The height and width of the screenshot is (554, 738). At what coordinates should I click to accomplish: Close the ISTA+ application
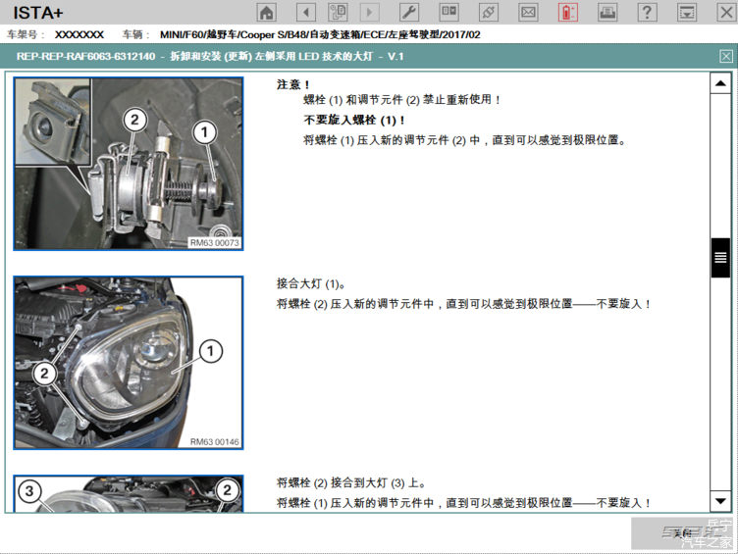tap(726, 12)
